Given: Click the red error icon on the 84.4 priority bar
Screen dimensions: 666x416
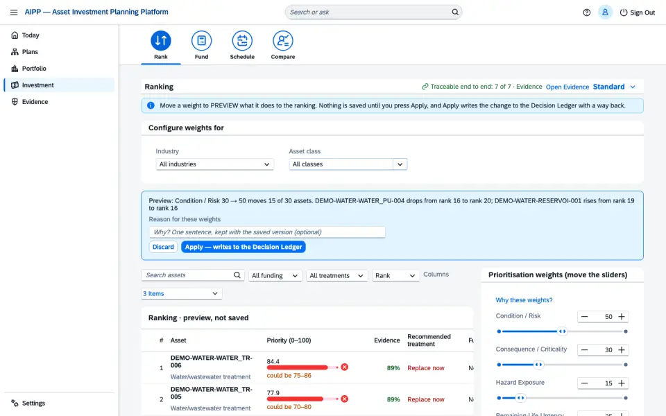Looking at the screenshot, I should 345,367.
